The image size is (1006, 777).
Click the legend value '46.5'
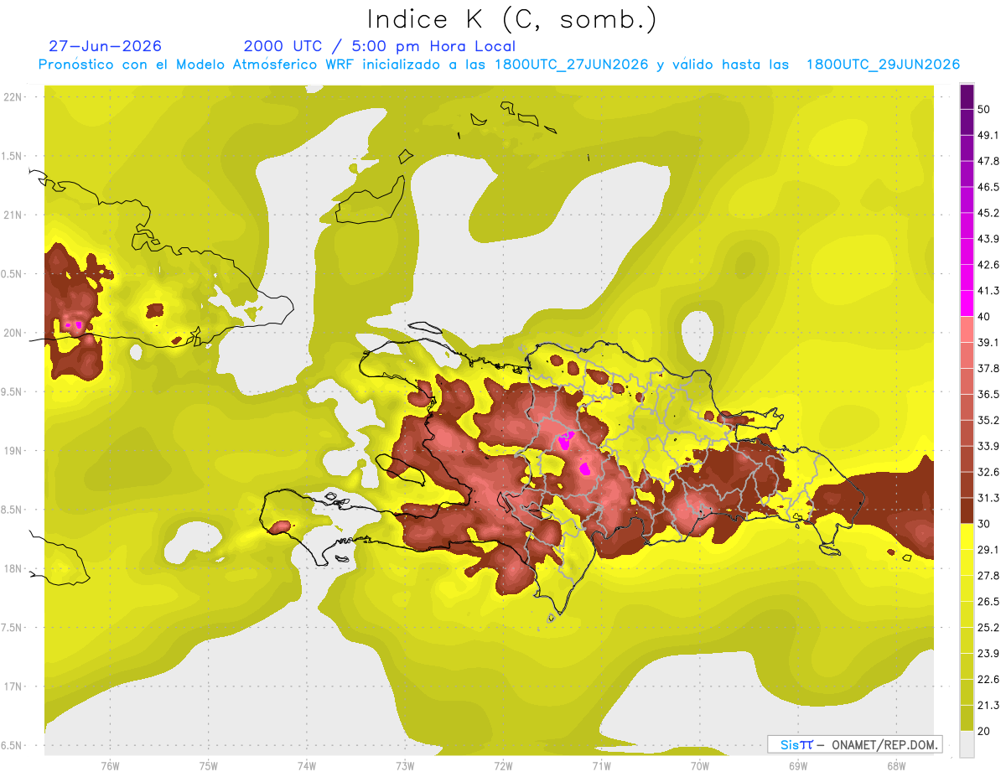(x=988, y=187)
